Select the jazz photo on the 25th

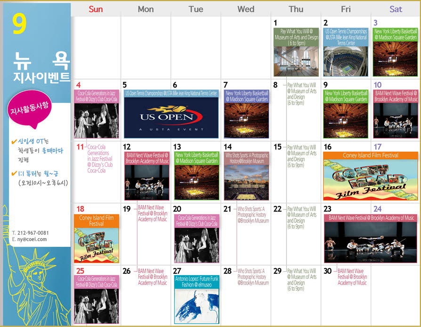97,306
